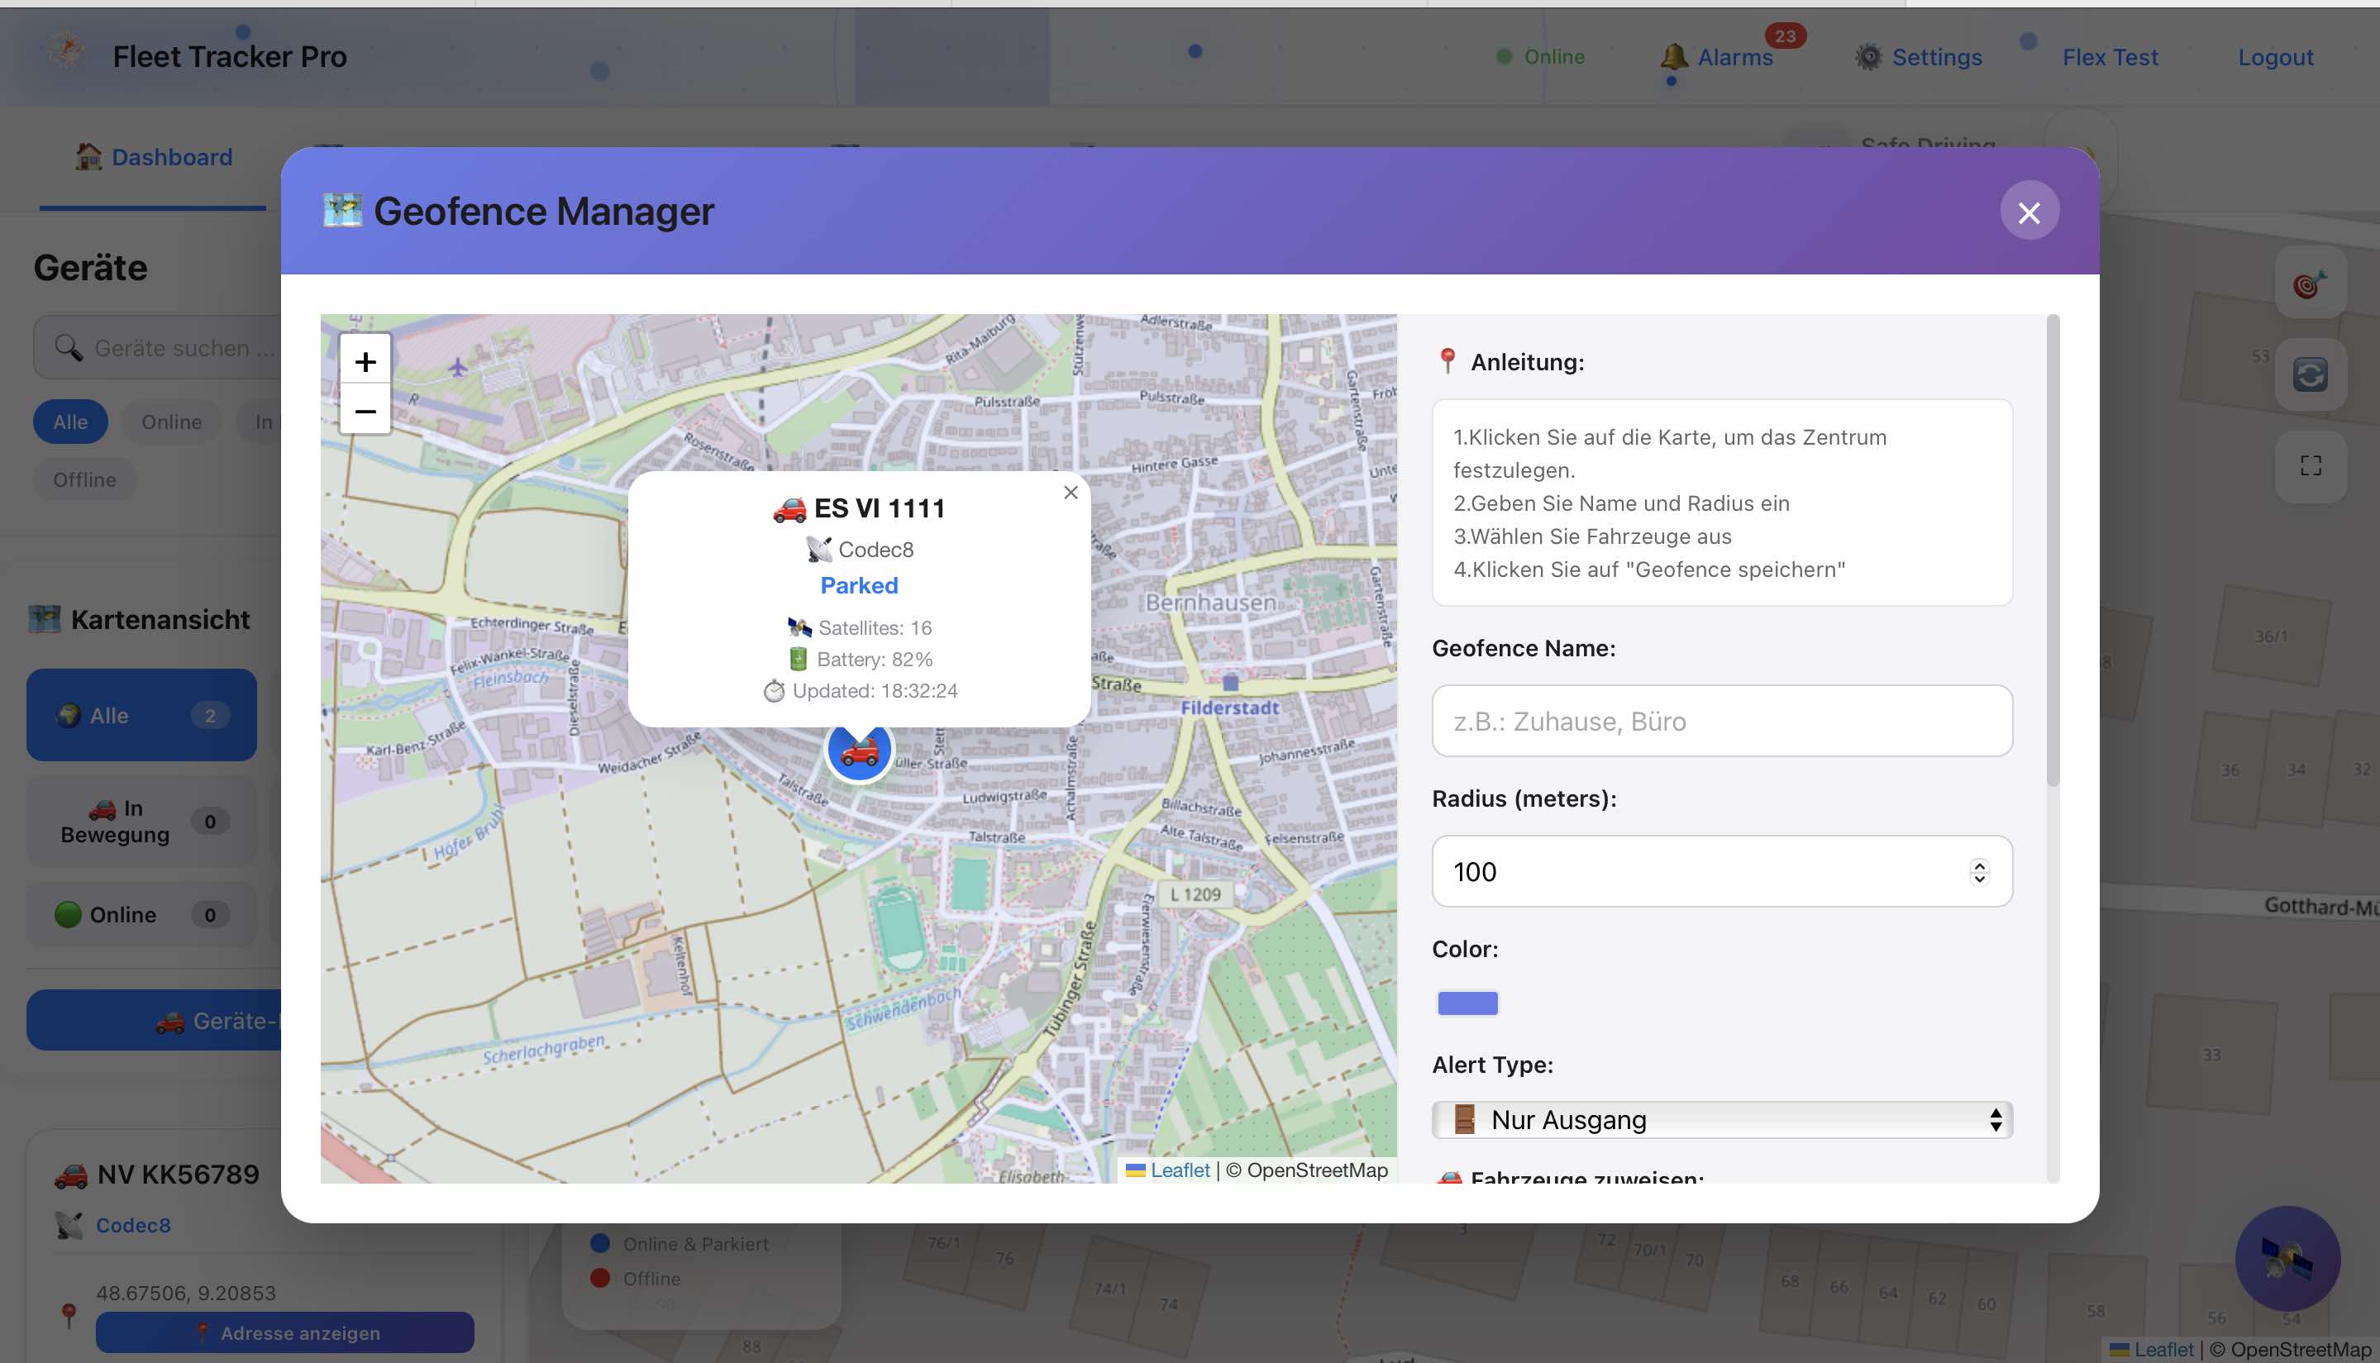Choose the Alle map view filter
This screenshot has width=2380, height=1363.
pyautogui.click(x=141, y=715)
